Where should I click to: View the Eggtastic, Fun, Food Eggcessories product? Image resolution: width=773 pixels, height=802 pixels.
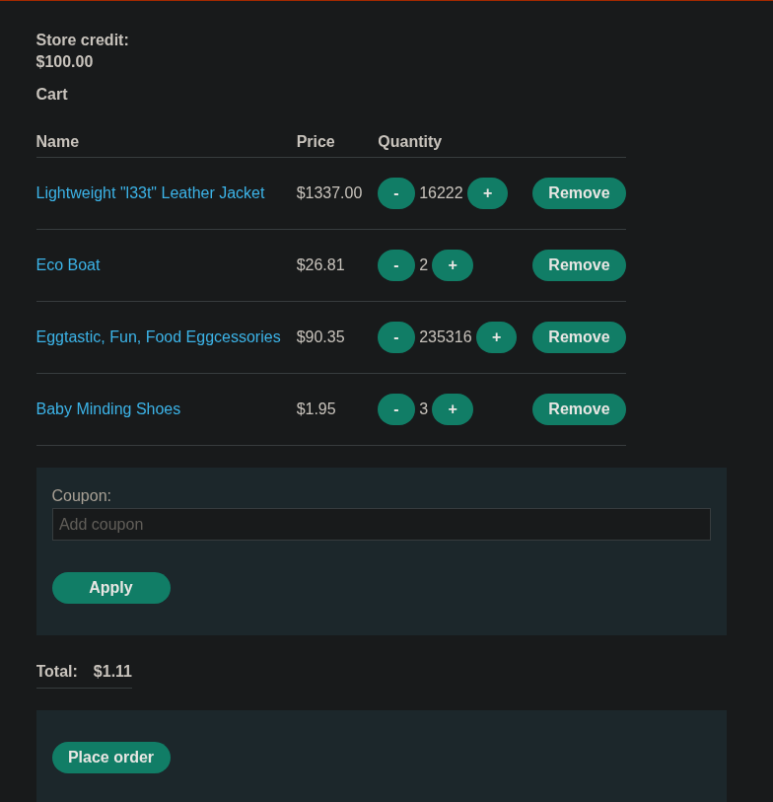[158, 337]
